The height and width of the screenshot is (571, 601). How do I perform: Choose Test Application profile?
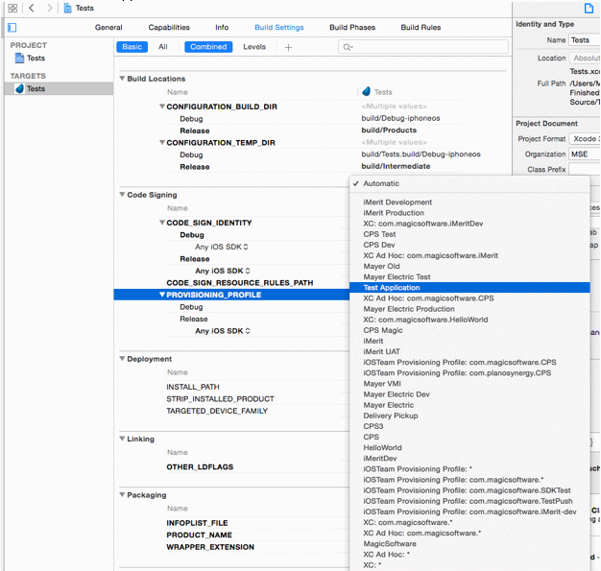click(x=469, y=287)
